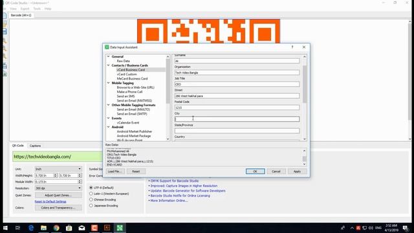
Task: Open More Information Online... link
Action: 169,201
